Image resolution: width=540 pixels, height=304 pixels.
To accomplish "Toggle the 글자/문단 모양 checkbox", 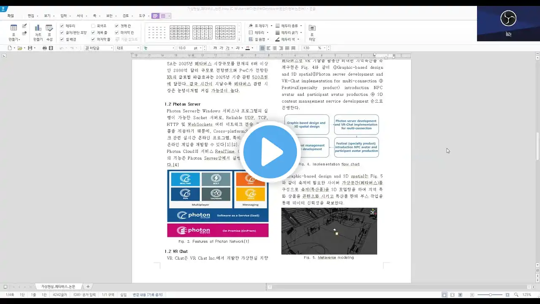I will 62,33.
